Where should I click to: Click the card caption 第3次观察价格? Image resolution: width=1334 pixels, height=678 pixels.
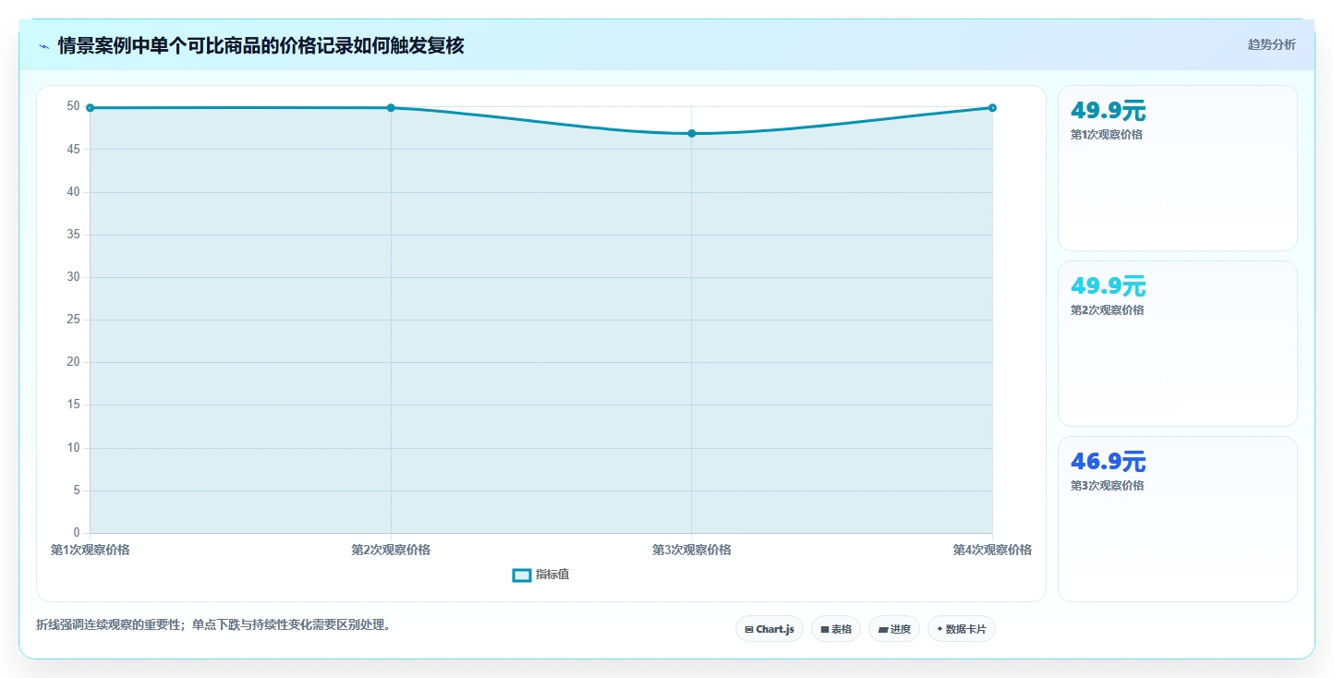[1107, 486]
